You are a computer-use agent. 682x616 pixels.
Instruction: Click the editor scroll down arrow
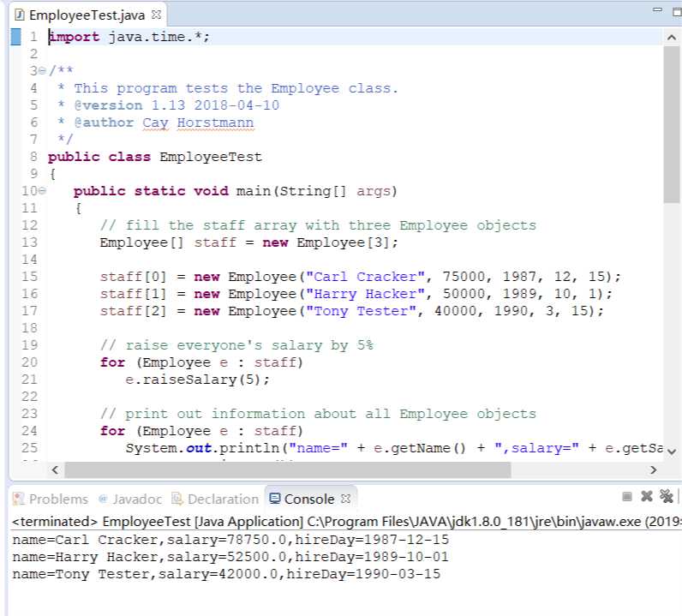pos(672,452)
